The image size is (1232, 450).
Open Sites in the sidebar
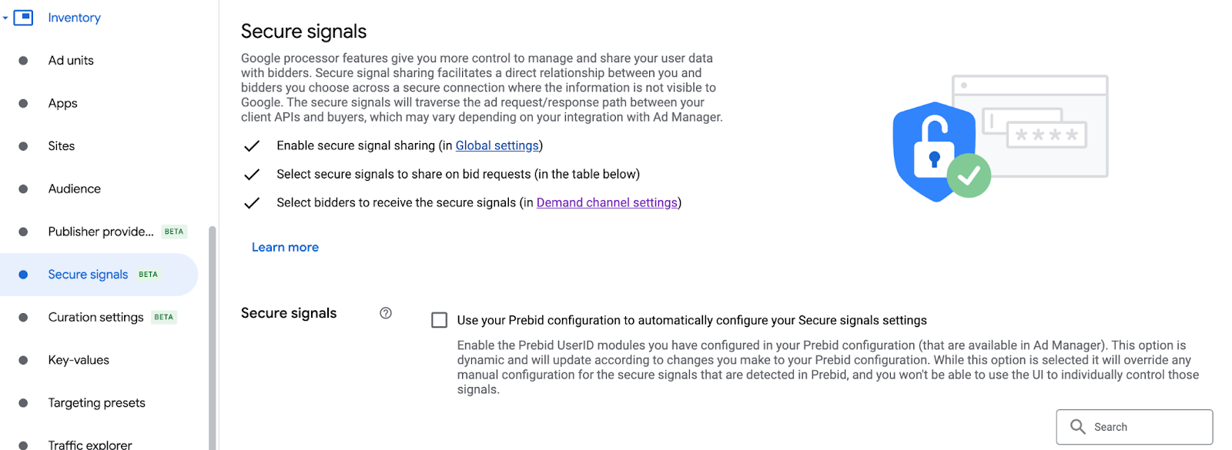pos(62,146)
